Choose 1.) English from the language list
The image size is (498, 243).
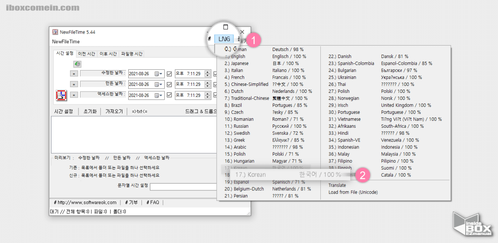(269, 56)
